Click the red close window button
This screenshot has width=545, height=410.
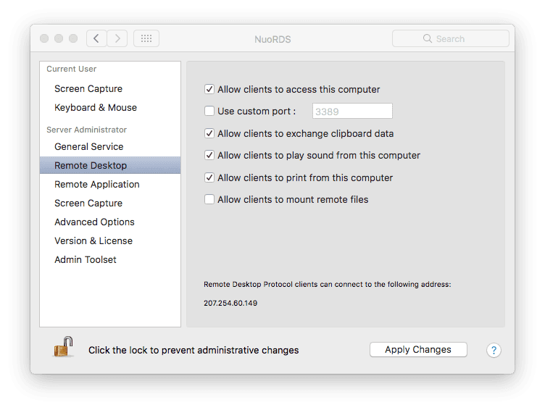point(44,38)
